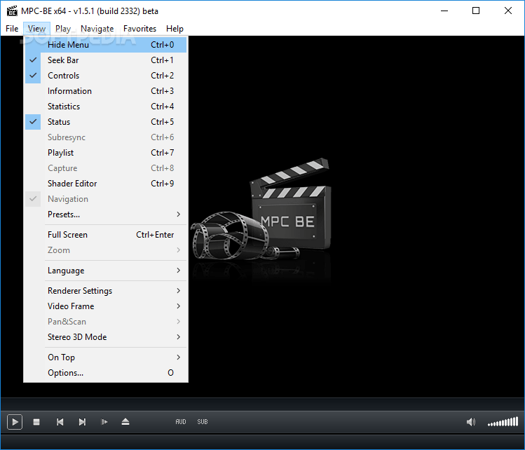Minimize the MPC-BE window

tap(444, 11)
